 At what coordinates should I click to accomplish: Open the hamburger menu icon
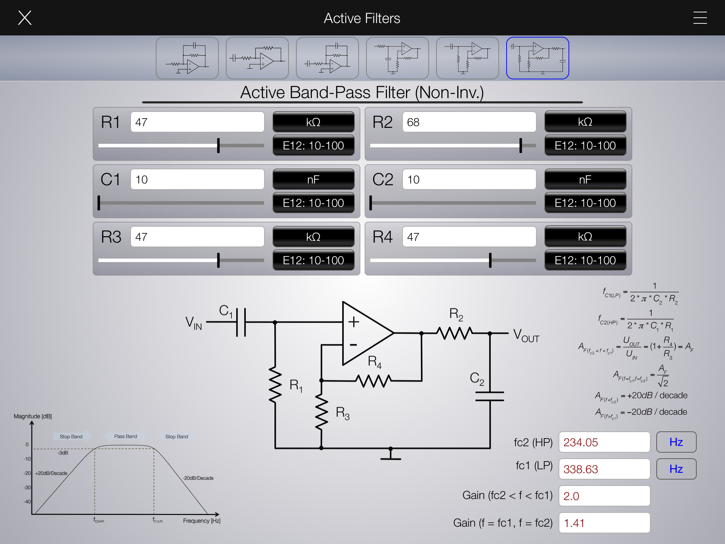(700, 18)
